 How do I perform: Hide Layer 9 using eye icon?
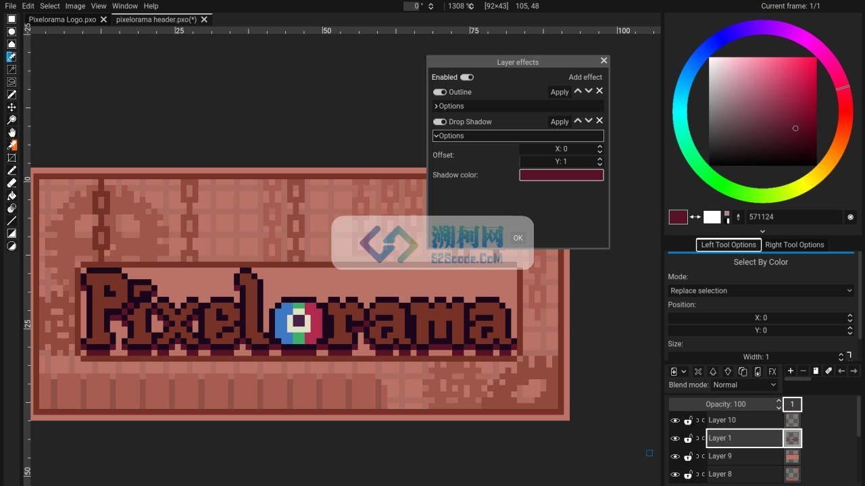pyautogui.click(x=674, y=456)
